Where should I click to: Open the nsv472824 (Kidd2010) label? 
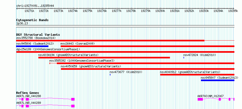coord(200,55)
